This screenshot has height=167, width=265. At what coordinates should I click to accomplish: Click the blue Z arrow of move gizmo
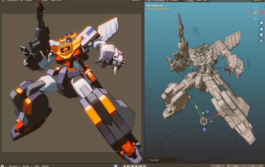[x=204, y=130]
